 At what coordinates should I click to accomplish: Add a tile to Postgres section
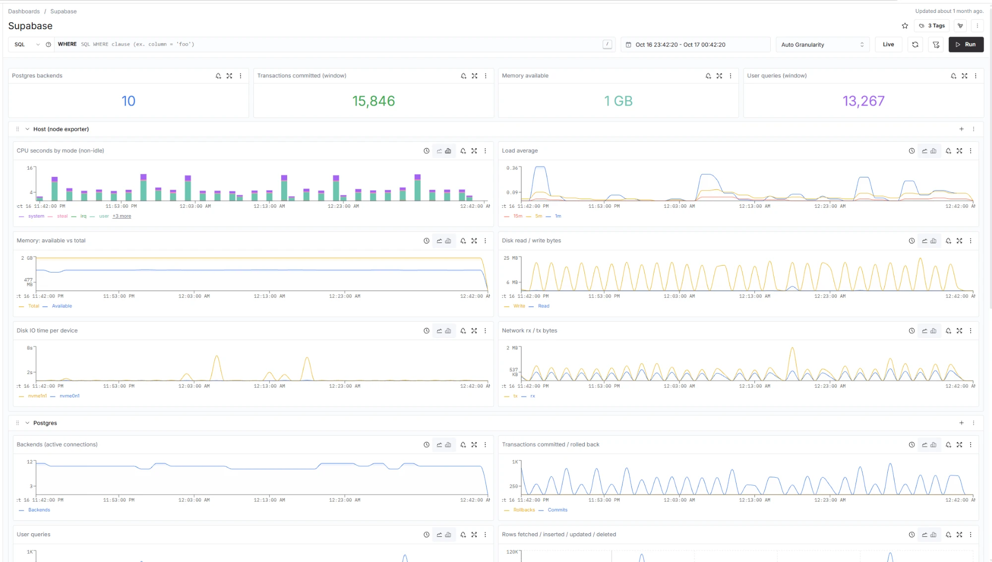[961, 423]
